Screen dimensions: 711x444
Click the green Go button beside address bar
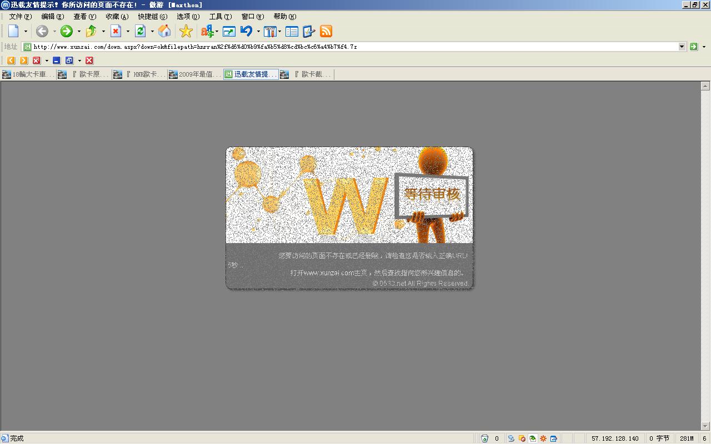coord(693,47)
